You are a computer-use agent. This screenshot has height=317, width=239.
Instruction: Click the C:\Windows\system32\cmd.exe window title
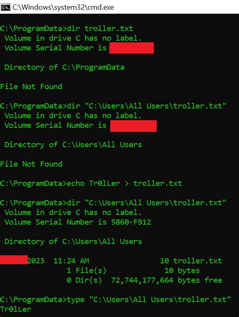63,7
